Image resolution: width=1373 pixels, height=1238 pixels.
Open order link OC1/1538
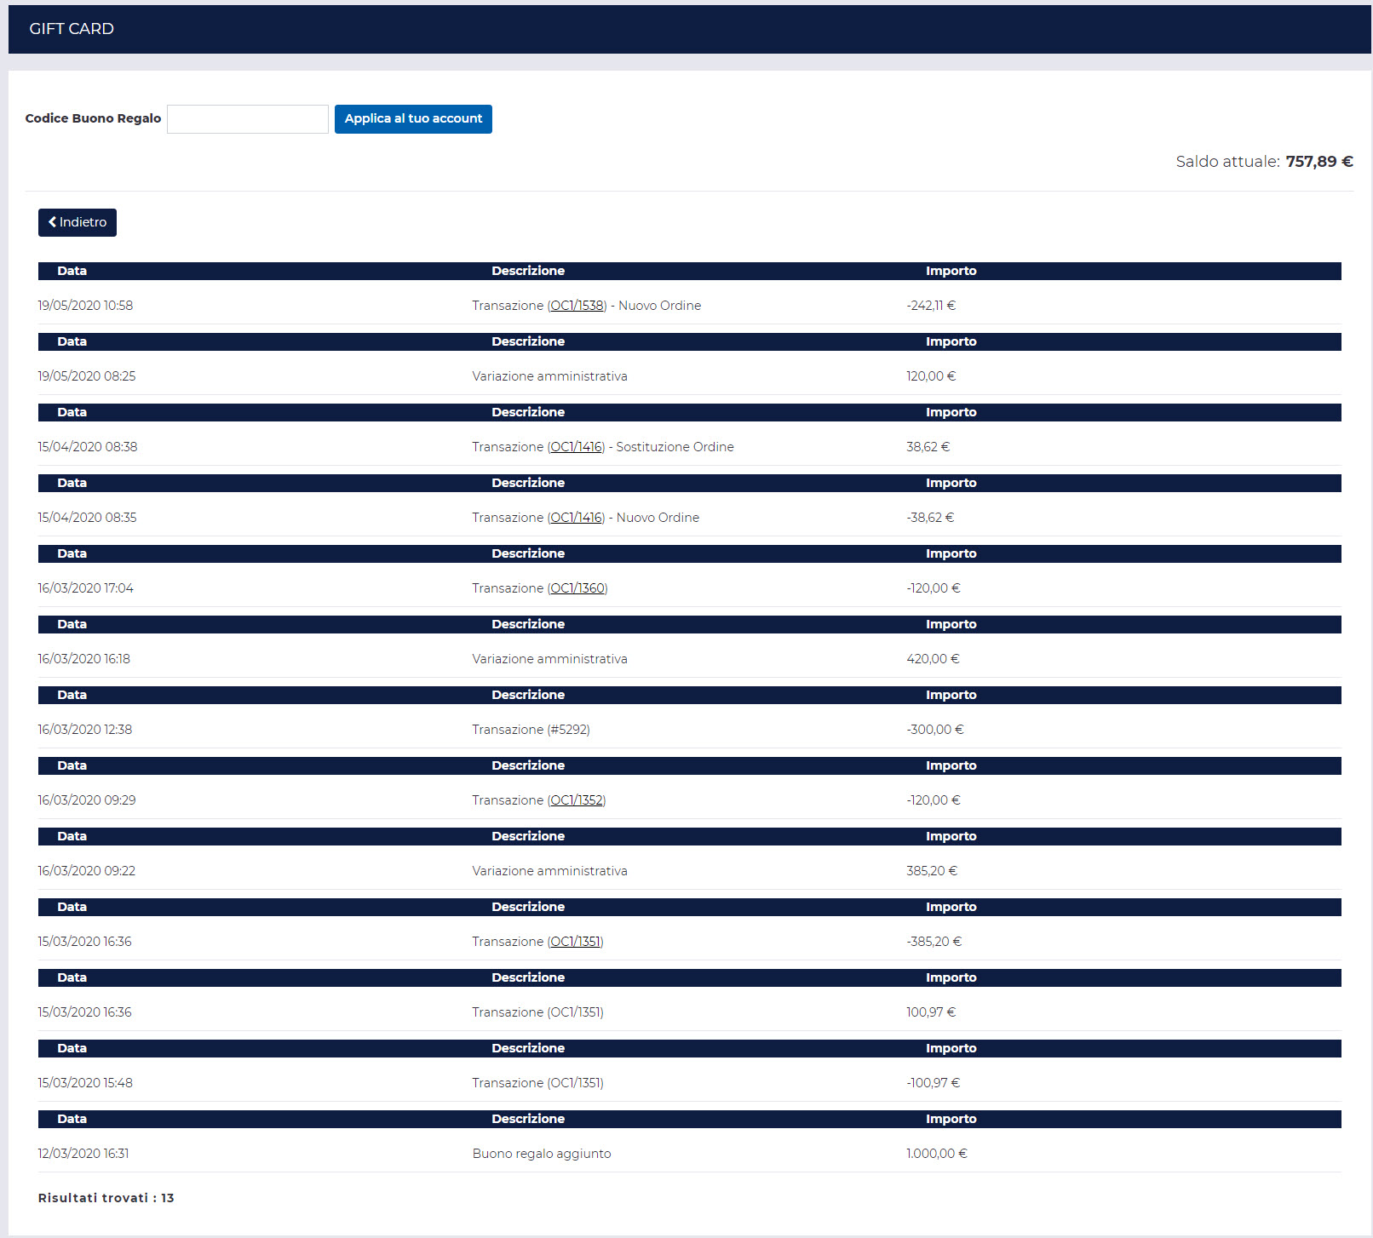[x=577, y=306]
